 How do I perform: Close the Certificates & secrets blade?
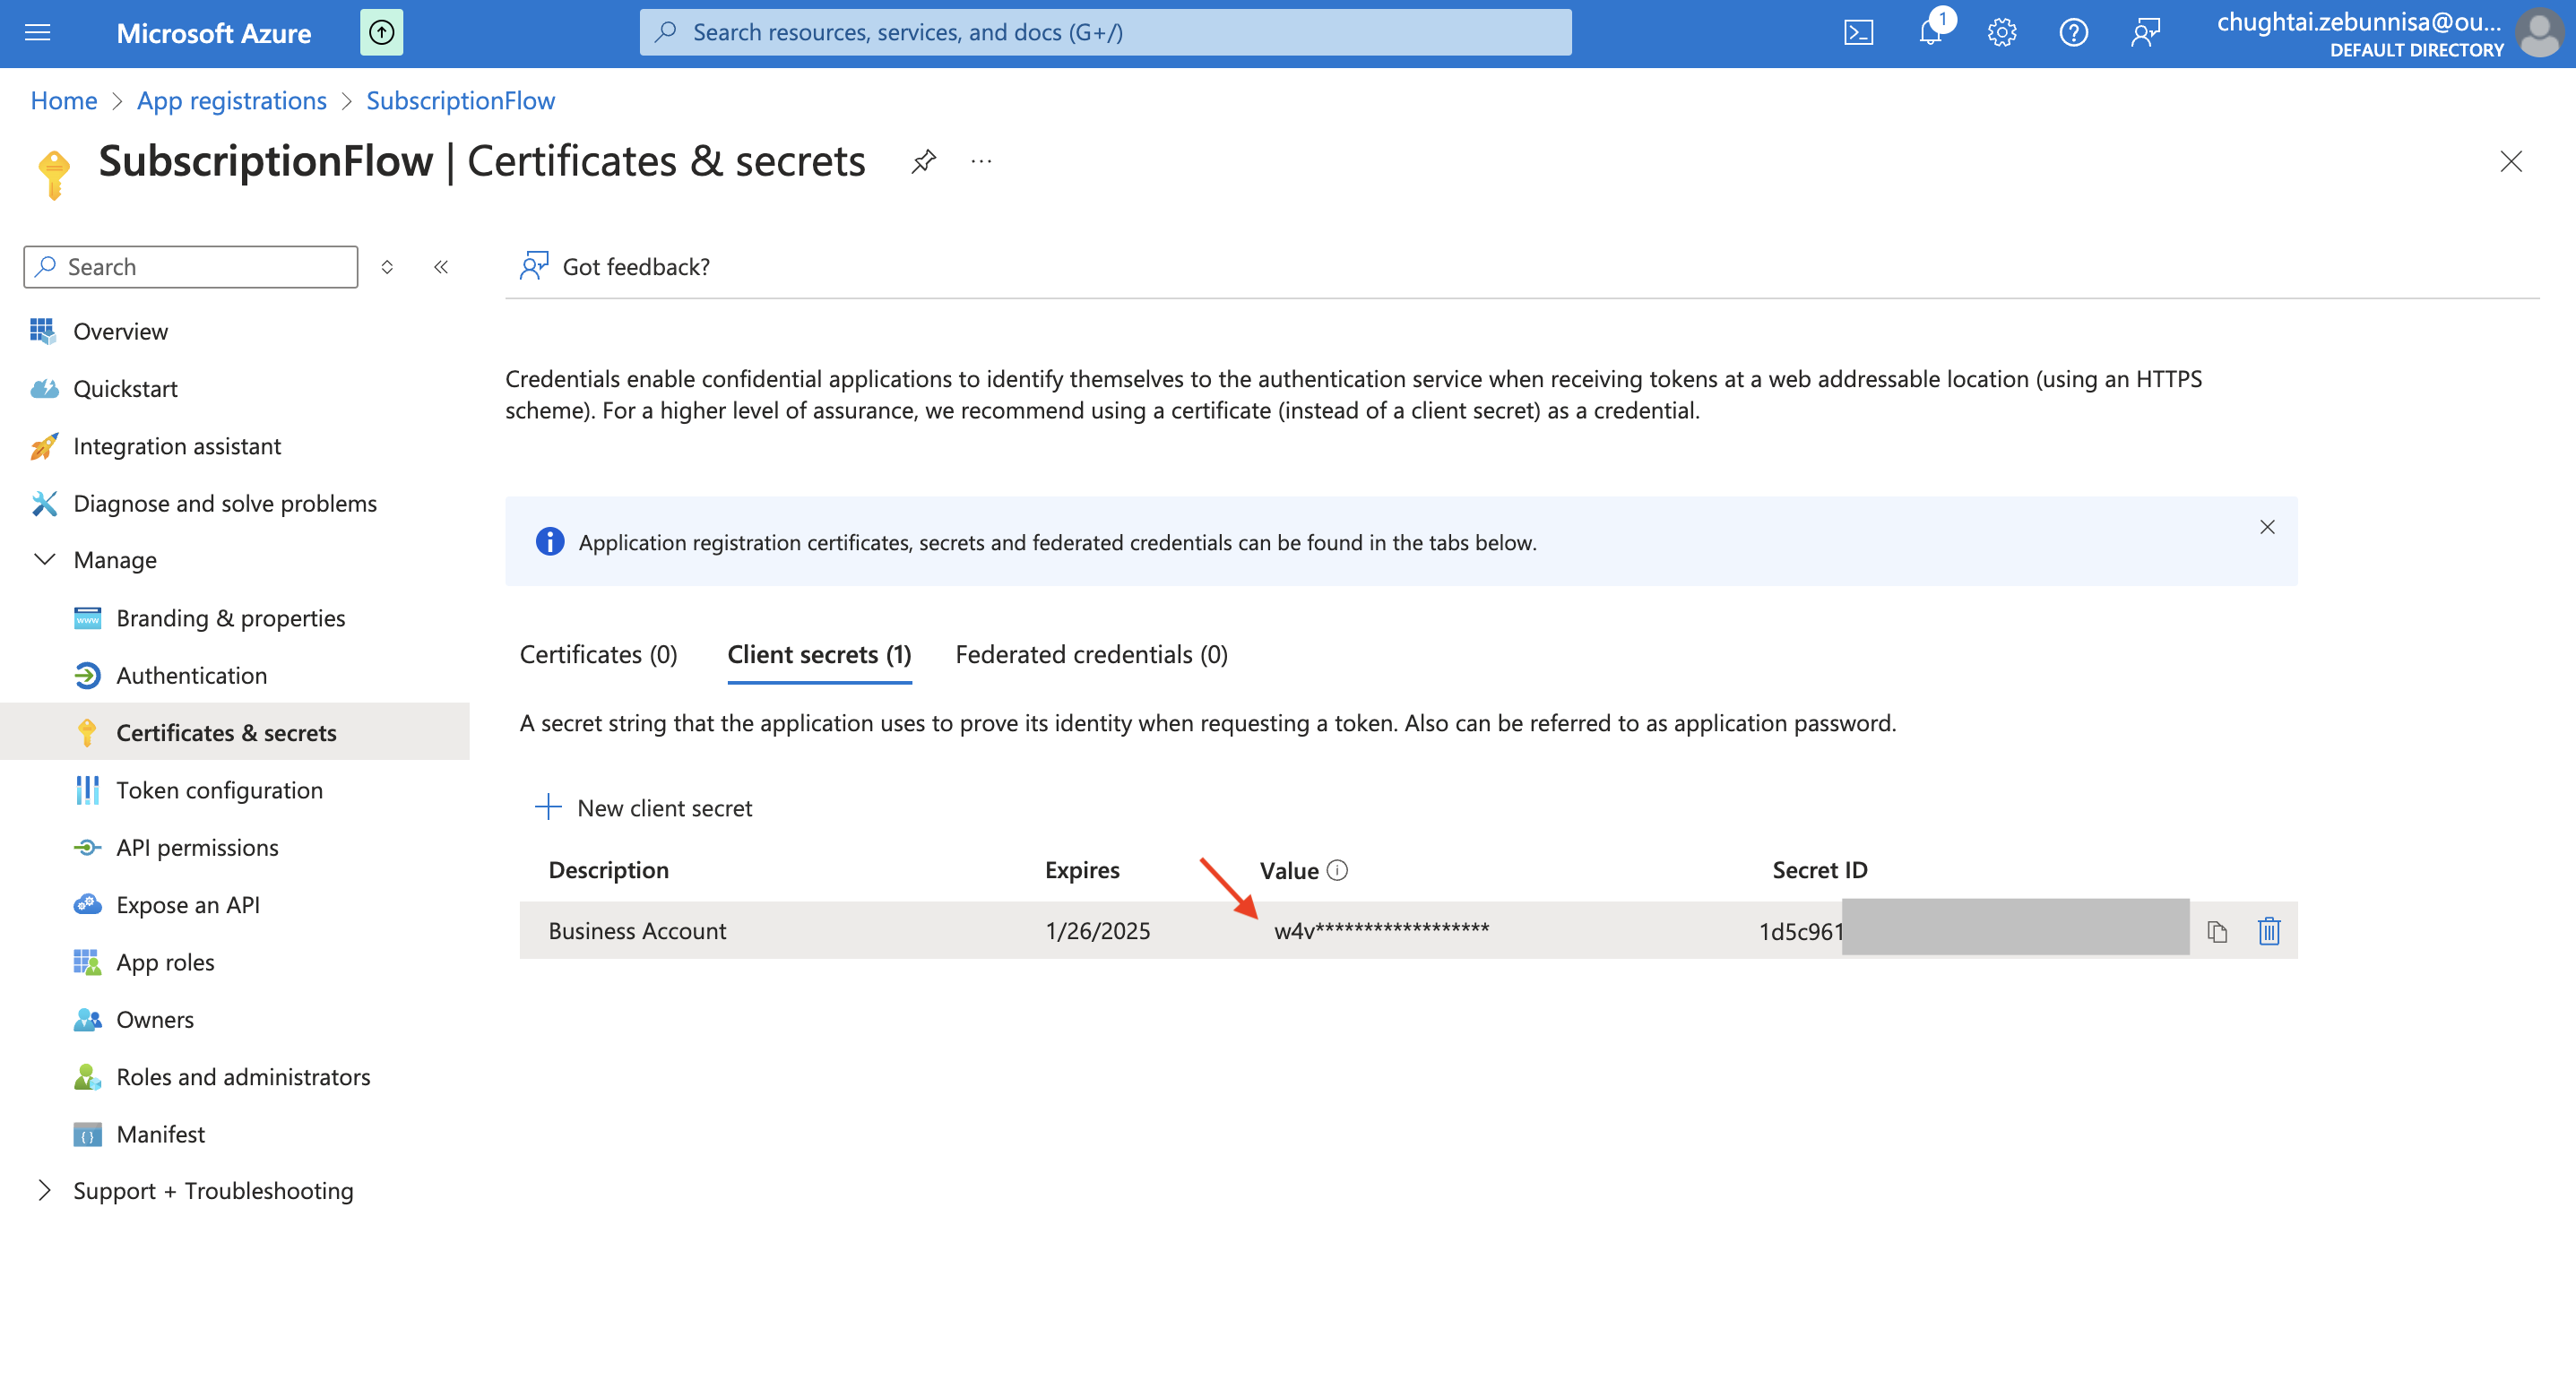point(2511,161)
